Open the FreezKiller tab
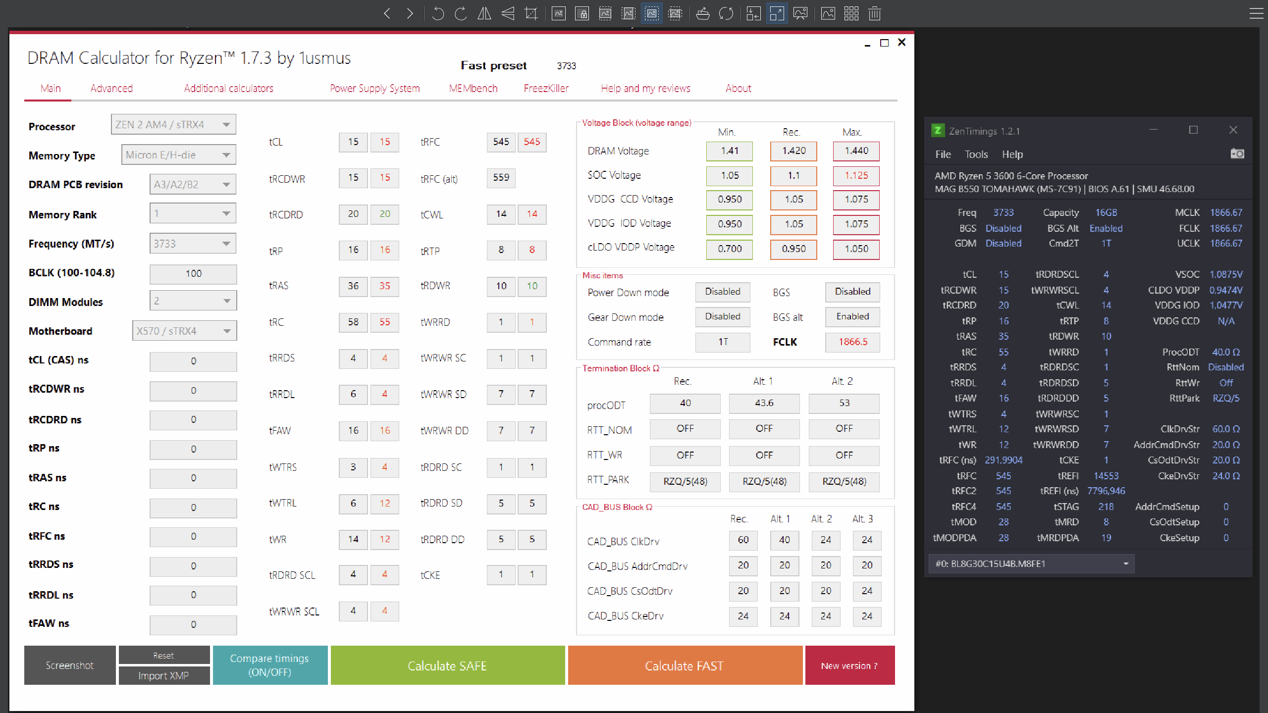The image size is (1268, 713). (x=546, y=88)
